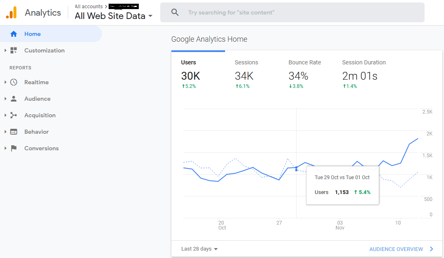The height and width of the screenshot is (258, 444).
Task: Click the All accounts breadcrumb
Action: click(89, 7)
